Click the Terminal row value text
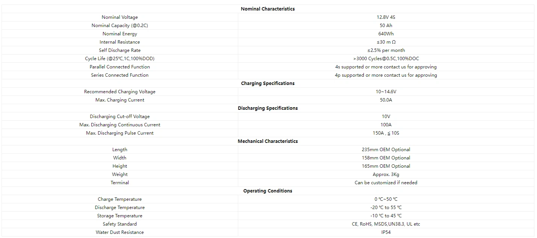Viewport: 537px width, 238px height. [386, 183]
